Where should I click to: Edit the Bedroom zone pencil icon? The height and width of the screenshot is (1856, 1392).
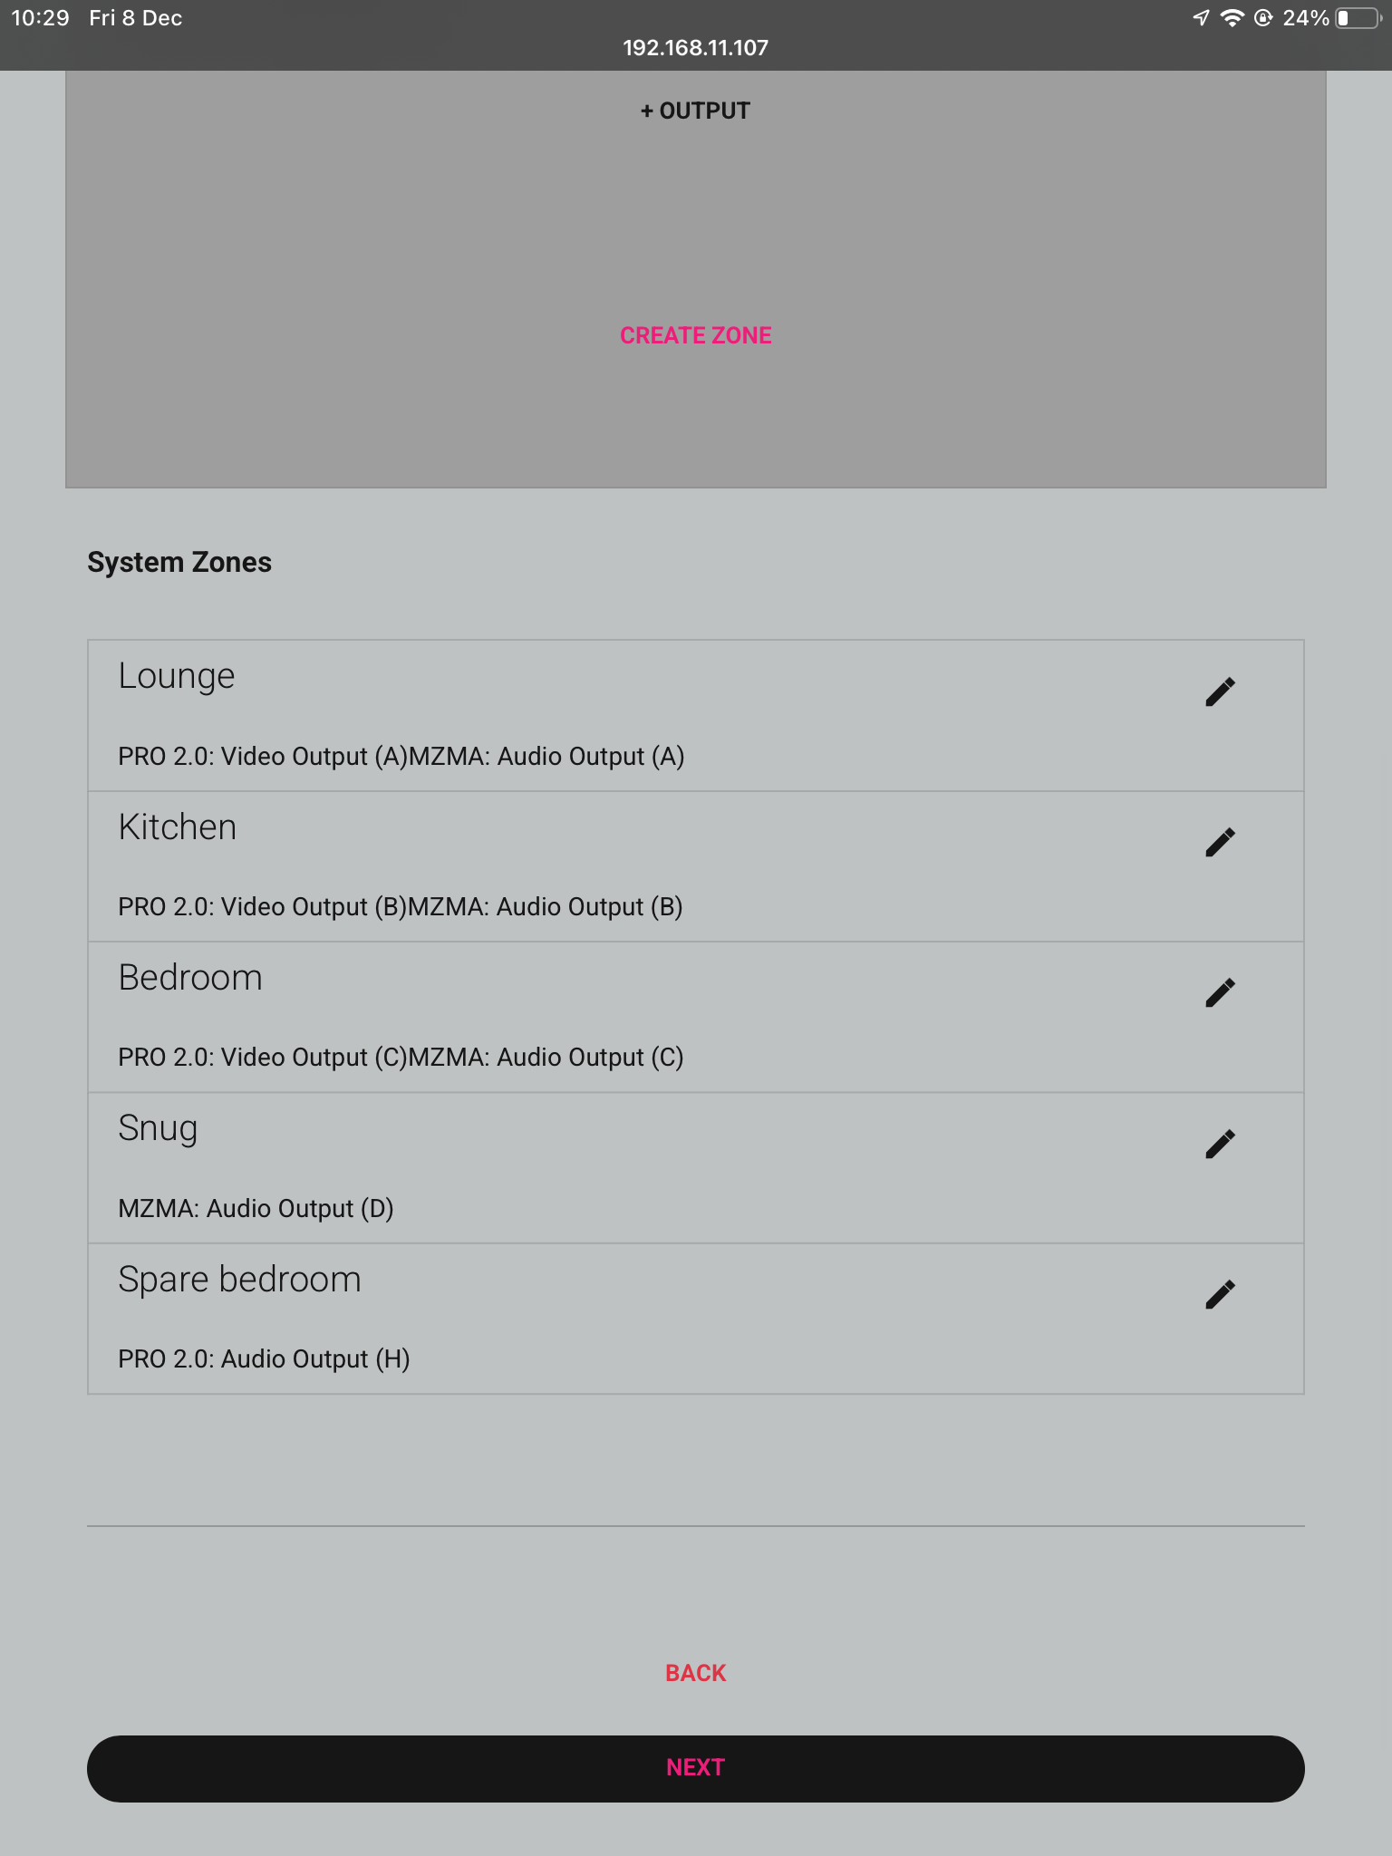(x=1220, y=992)
